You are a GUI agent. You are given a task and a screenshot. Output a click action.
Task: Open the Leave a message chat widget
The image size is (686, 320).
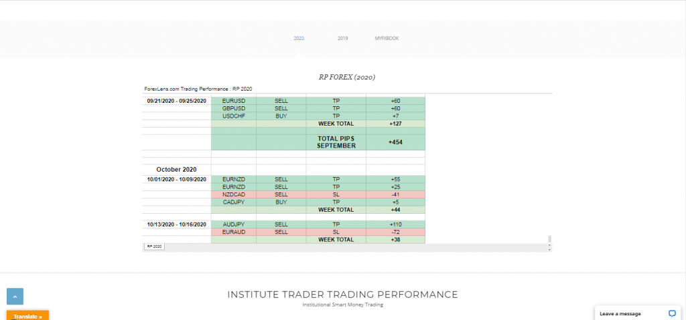[639, 313]
